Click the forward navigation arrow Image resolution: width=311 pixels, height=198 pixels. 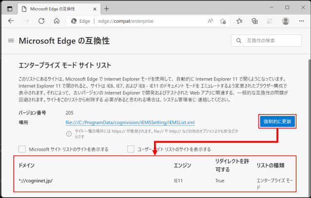(x=26, y=21)
